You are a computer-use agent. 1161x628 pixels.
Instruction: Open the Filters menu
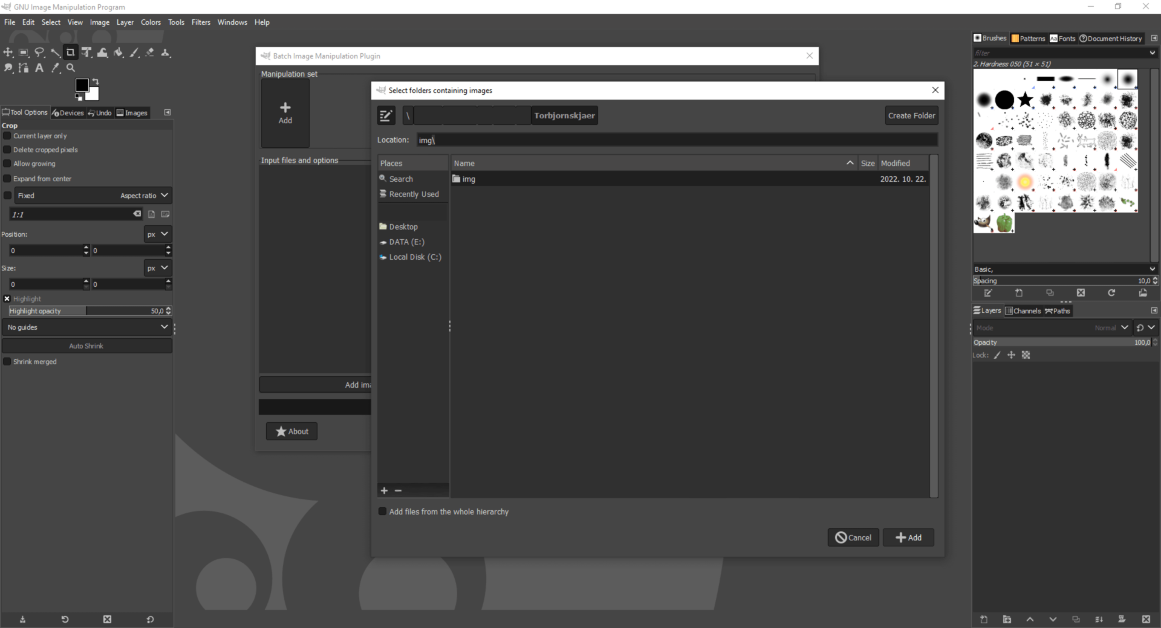click(x=201, y=22)
